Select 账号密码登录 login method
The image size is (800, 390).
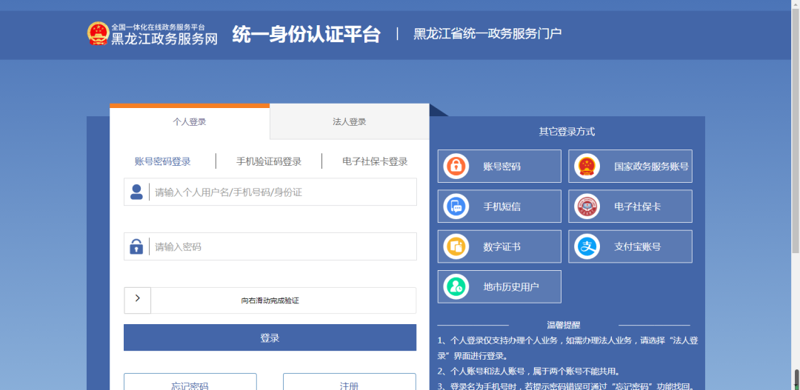tap(163, 161)
